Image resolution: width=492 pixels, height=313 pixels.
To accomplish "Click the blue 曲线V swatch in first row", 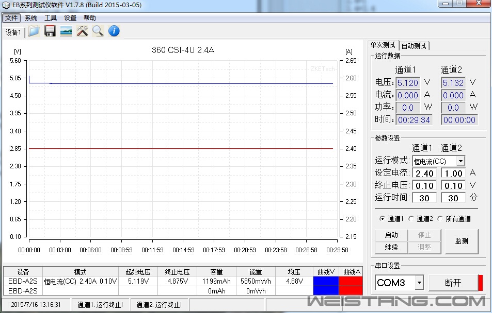I will pos(326,281).
